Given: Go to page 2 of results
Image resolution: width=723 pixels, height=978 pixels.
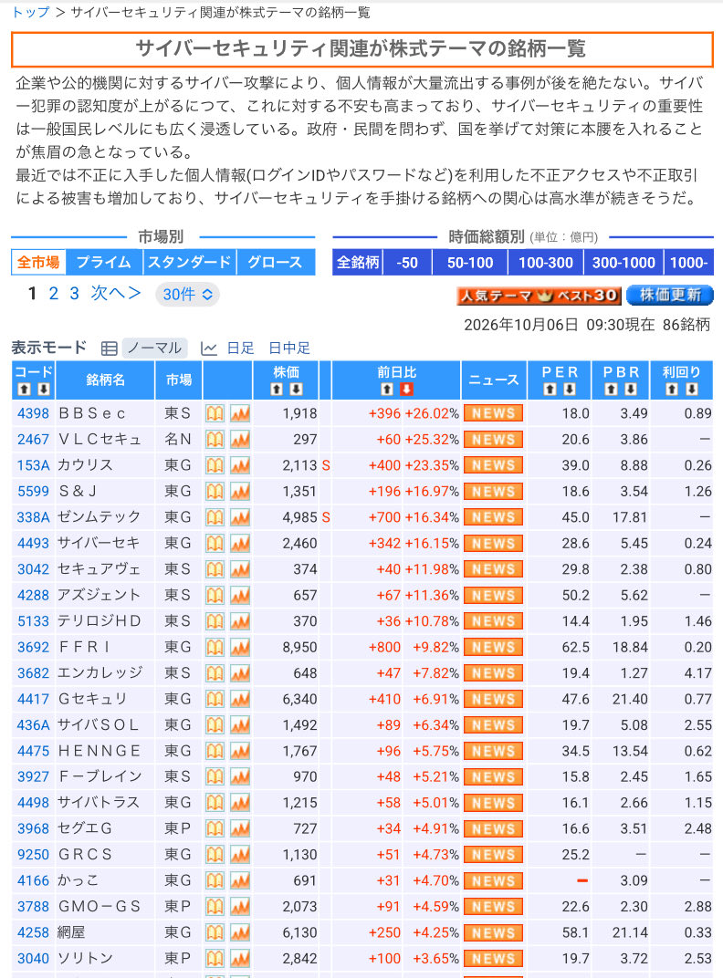Looking at the screenshot, I should click(x=54, y=293).
